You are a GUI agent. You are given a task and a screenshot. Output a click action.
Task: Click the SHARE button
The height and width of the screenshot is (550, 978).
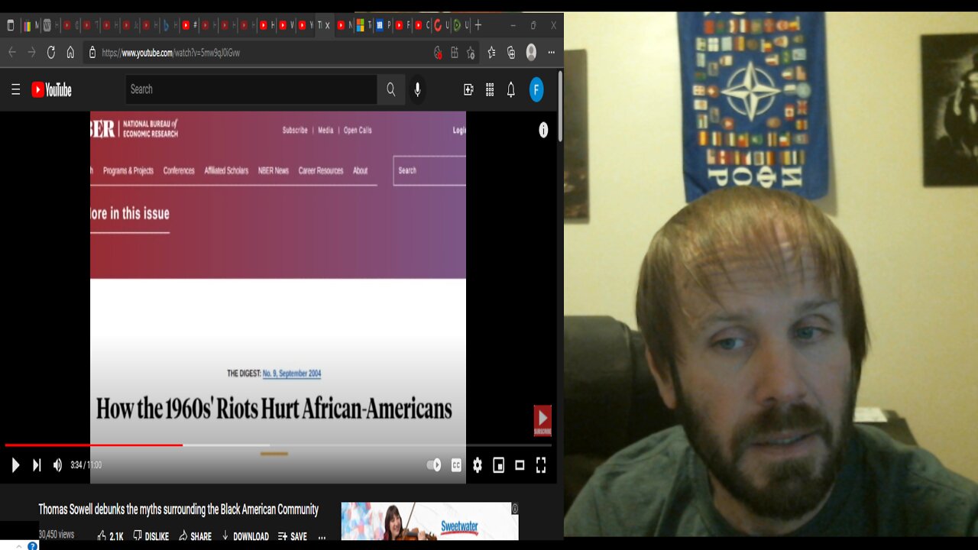click(195, 536)
